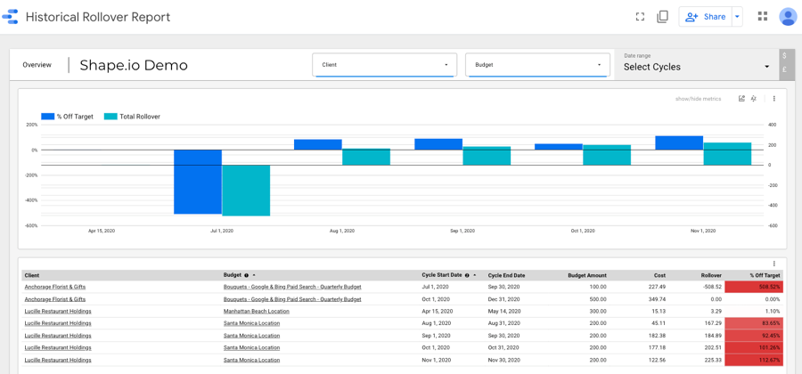802x374 pixels.
Task: Select the 112.67% red cell
Action: [755, 361]
